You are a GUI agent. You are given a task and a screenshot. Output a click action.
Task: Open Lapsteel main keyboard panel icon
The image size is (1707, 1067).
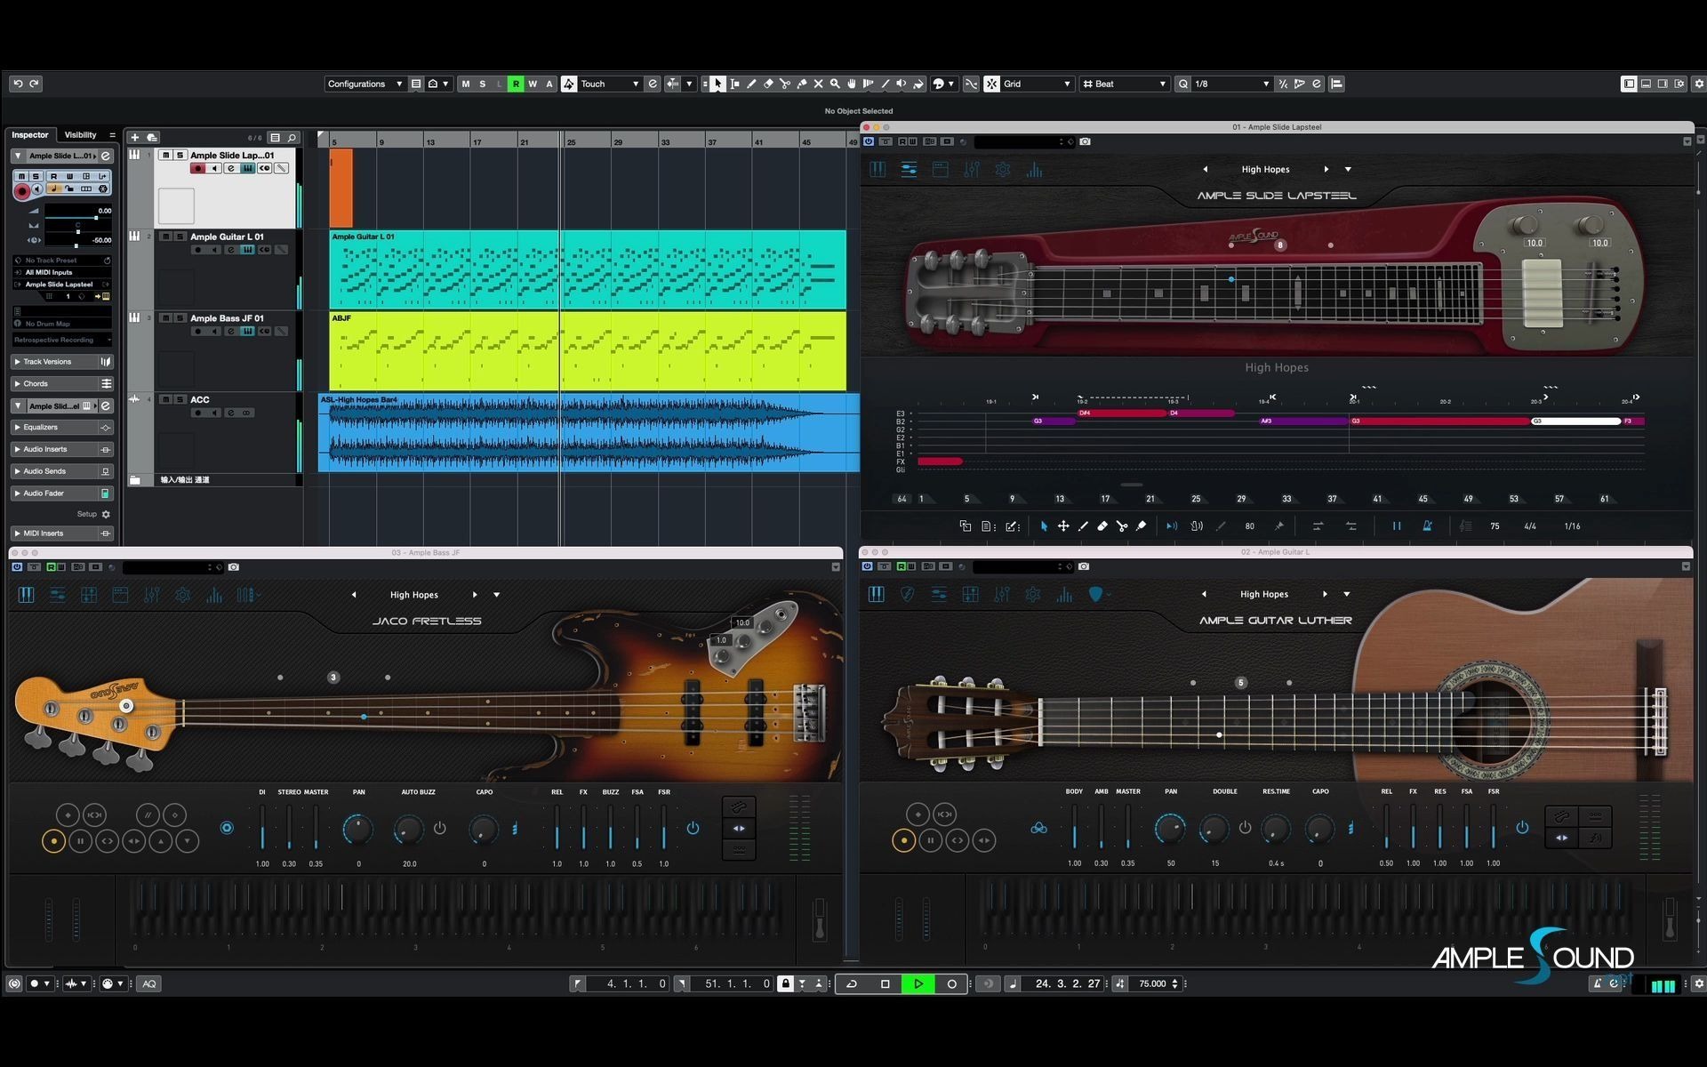point(878,170)
